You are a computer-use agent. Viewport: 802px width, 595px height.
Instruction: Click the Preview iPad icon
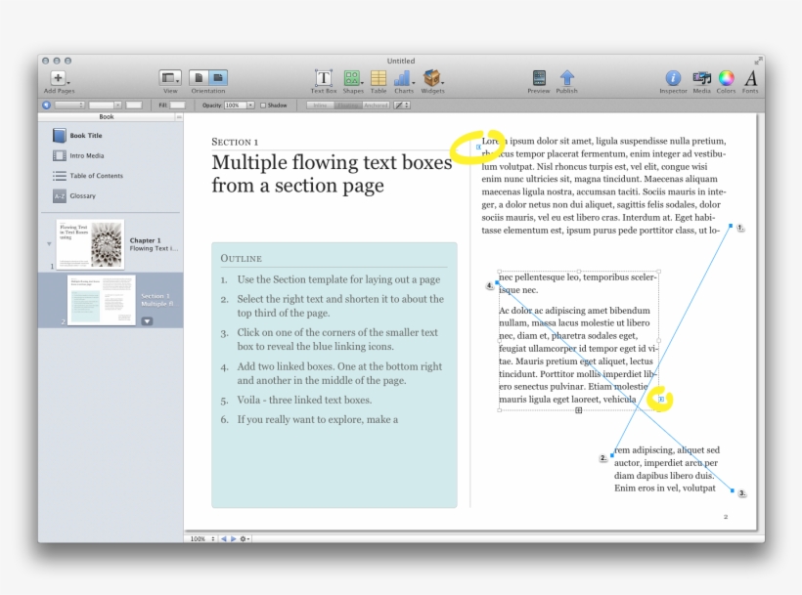click(539, 78)
